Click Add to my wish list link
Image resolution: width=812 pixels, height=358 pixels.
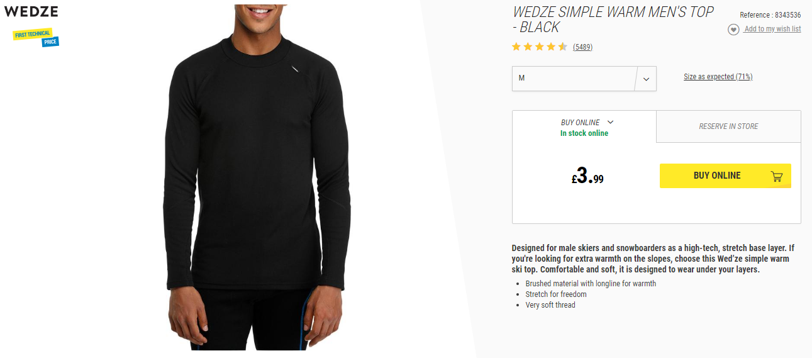coord(772,29)
